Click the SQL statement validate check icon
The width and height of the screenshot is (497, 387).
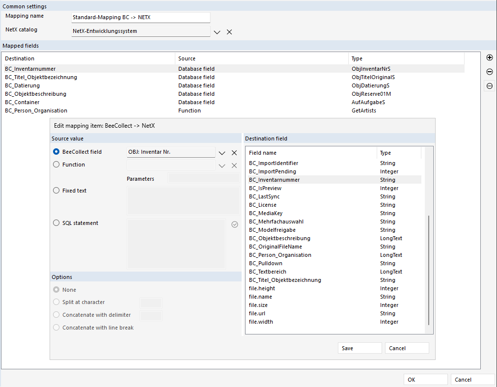234,224
